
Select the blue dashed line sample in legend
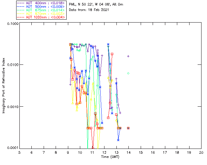tap(21, 6)
